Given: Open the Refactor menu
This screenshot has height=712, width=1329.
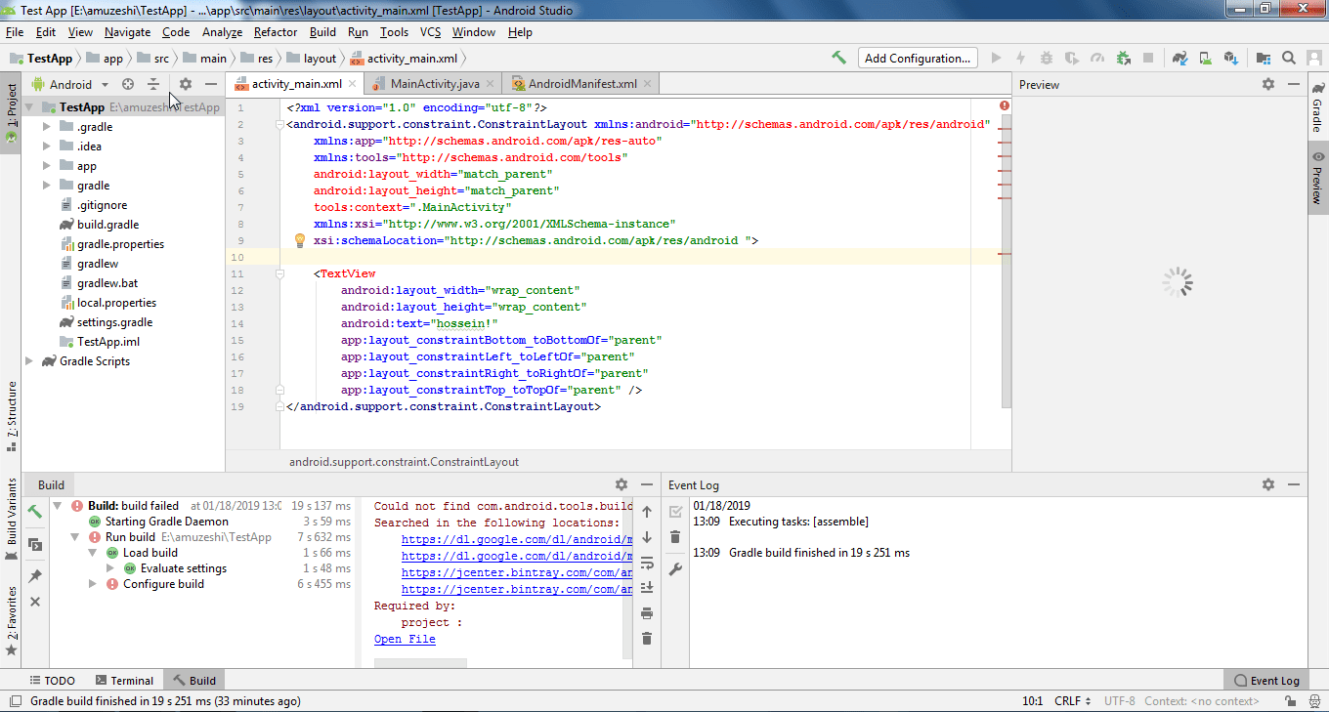Looking at the screenshot, I should 275,31.
